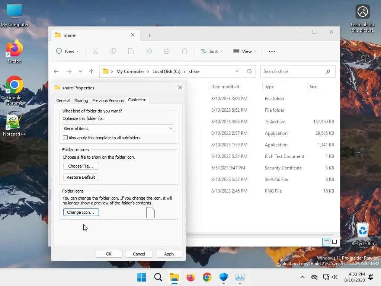The height and width of the screenshot is (286, 381).
Task: Go back with the left arrow
Action: click(56, 71)
